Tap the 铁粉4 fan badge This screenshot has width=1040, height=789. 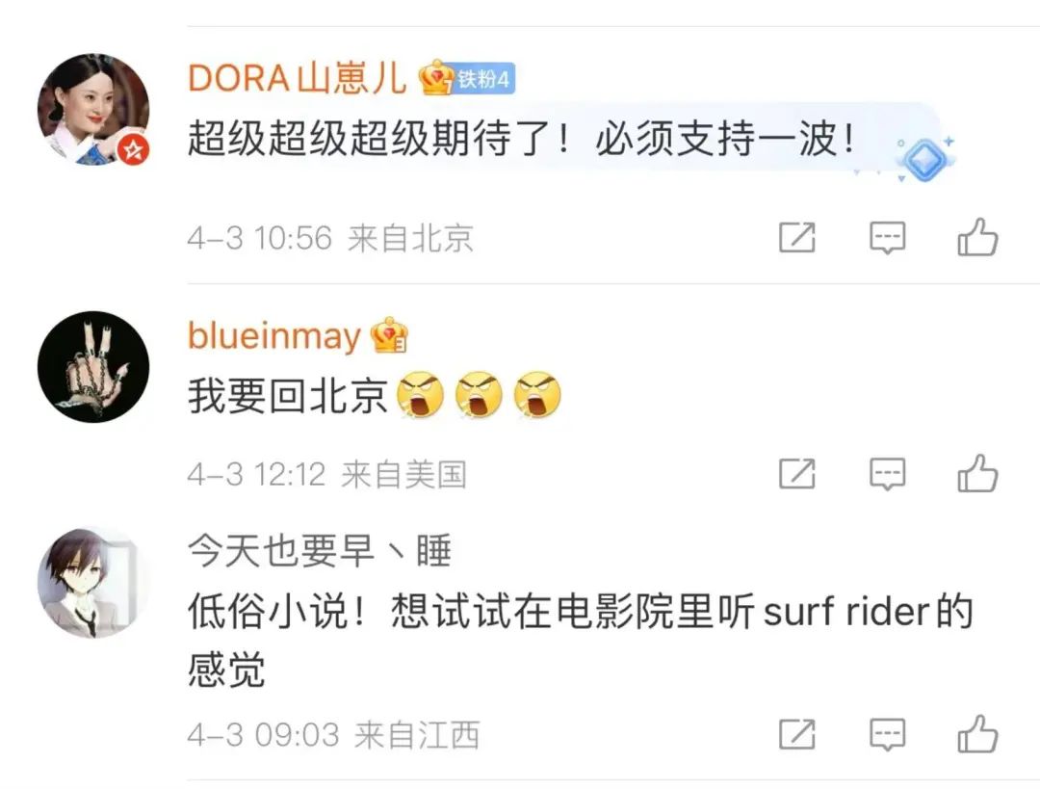click(484, 79)
